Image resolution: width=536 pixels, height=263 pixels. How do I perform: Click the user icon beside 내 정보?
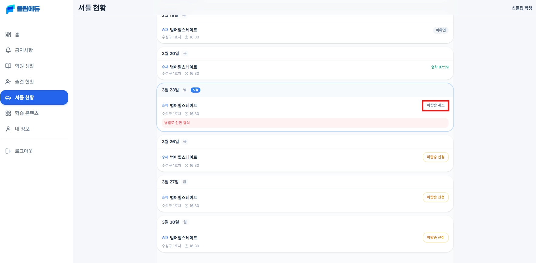(x=8, y=129)
